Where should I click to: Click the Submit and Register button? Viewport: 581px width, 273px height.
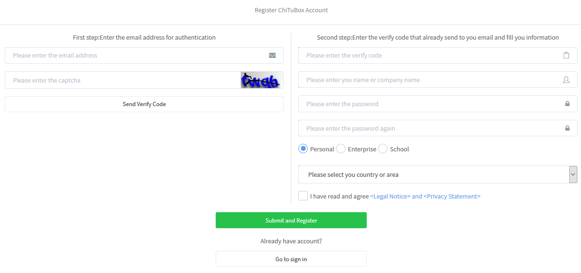[291, 220]
